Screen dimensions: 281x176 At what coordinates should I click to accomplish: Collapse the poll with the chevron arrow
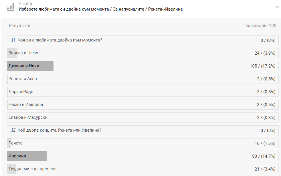pyautogui.click(x=277, y=7)
